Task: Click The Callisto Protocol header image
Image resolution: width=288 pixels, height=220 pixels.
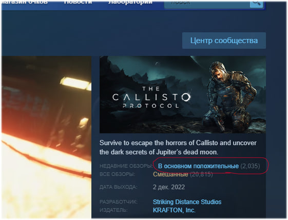Action: [x=183, y=94]
